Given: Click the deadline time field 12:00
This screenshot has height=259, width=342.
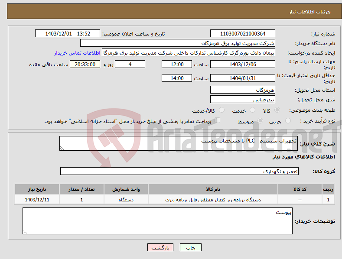Looking at the screenshot, I should [177, 64].
